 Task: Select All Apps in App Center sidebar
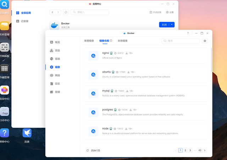click(23, 13)
